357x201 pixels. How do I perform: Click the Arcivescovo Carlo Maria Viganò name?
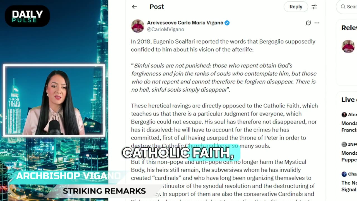click(x=185, y=23)
